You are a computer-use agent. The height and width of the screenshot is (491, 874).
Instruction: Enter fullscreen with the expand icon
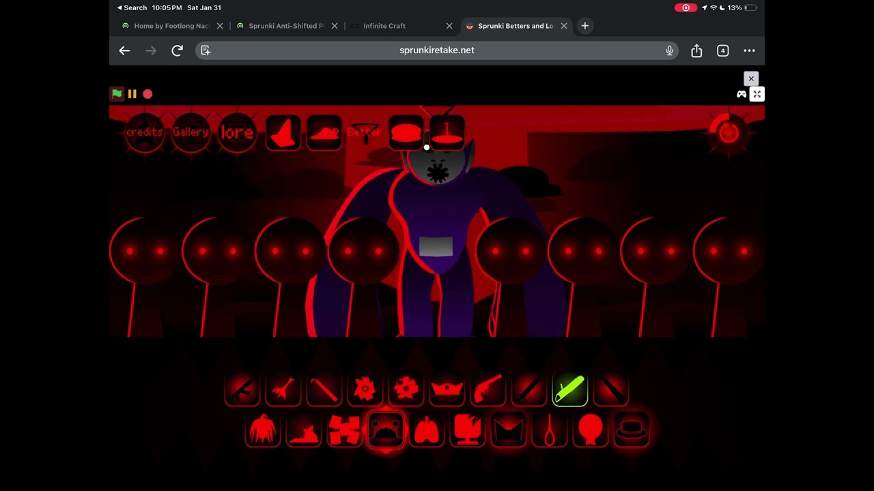point(757,94)
